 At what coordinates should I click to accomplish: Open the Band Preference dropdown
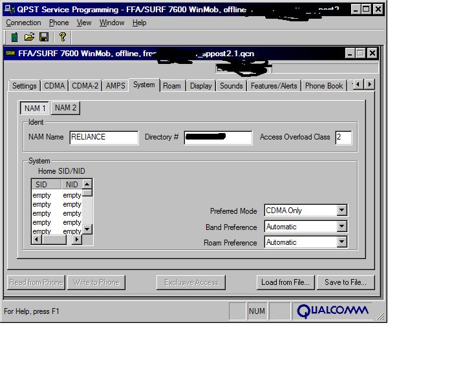[x=341, y=227]
